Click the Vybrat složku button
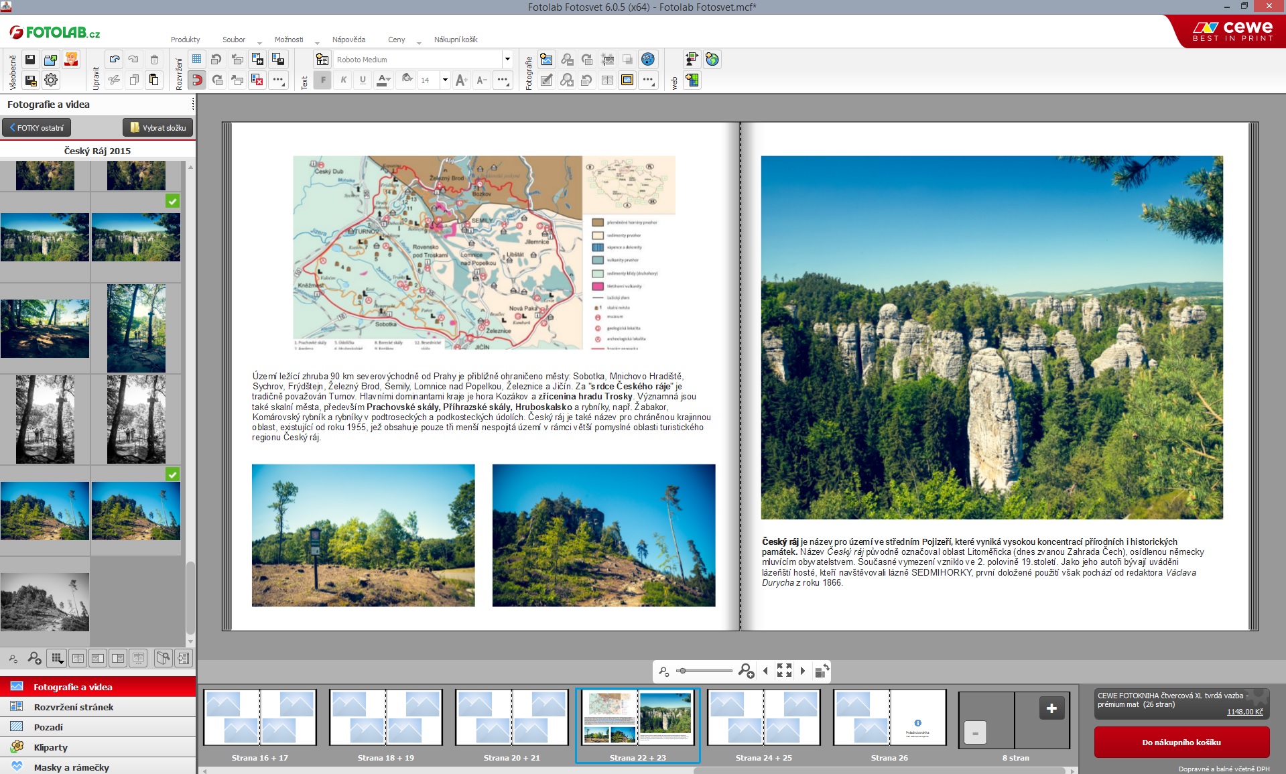Viewport: 1286px width, 774px height. tap(158, 127)
